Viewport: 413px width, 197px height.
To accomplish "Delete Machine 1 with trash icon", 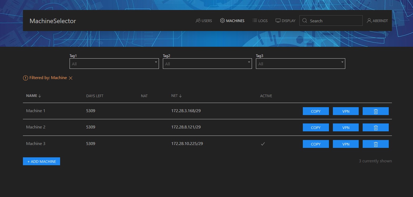I will pyautogui.click(x=376, y=111).
